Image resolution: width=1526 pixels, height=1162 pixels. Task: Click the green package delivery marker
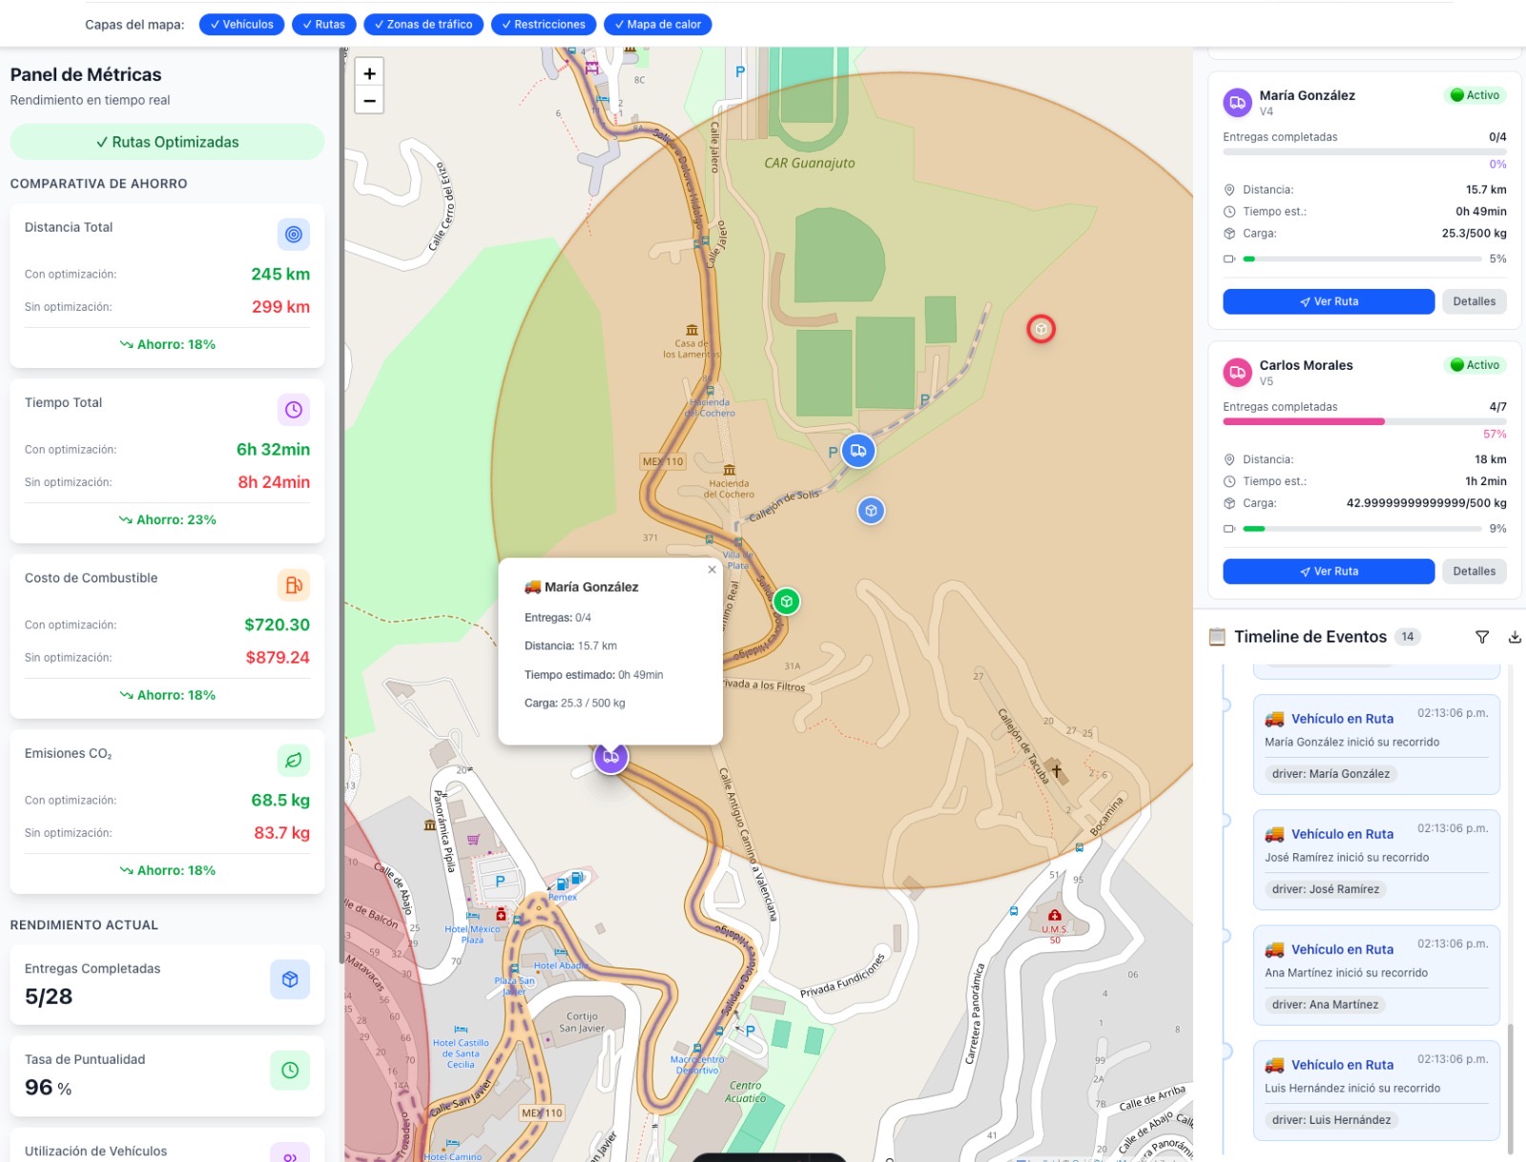point(786,601)
